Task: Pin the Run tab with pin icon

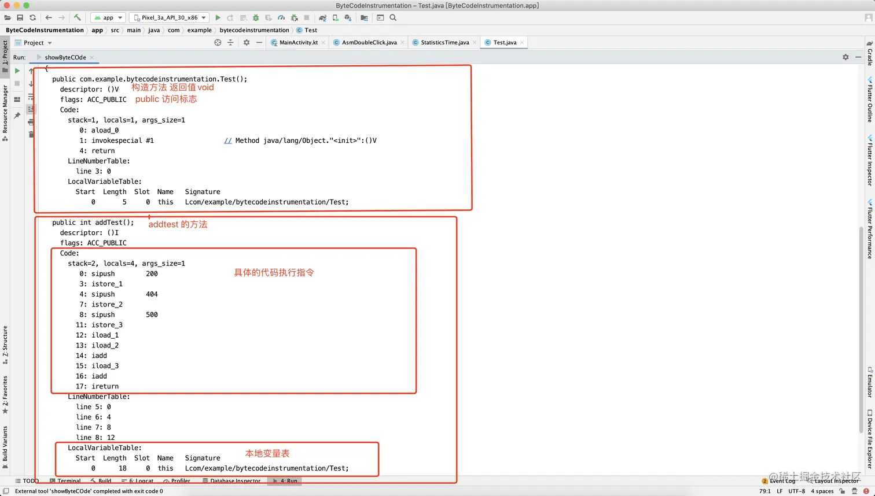Action: pos(17,116)
